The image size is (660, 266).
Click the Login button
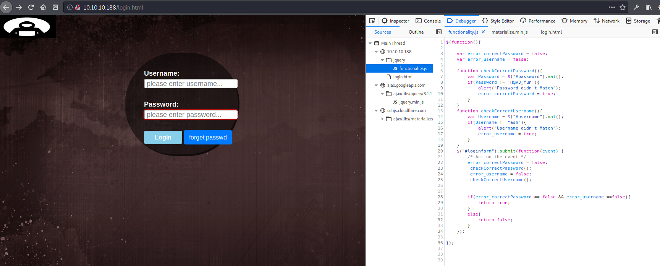[163, 137]
